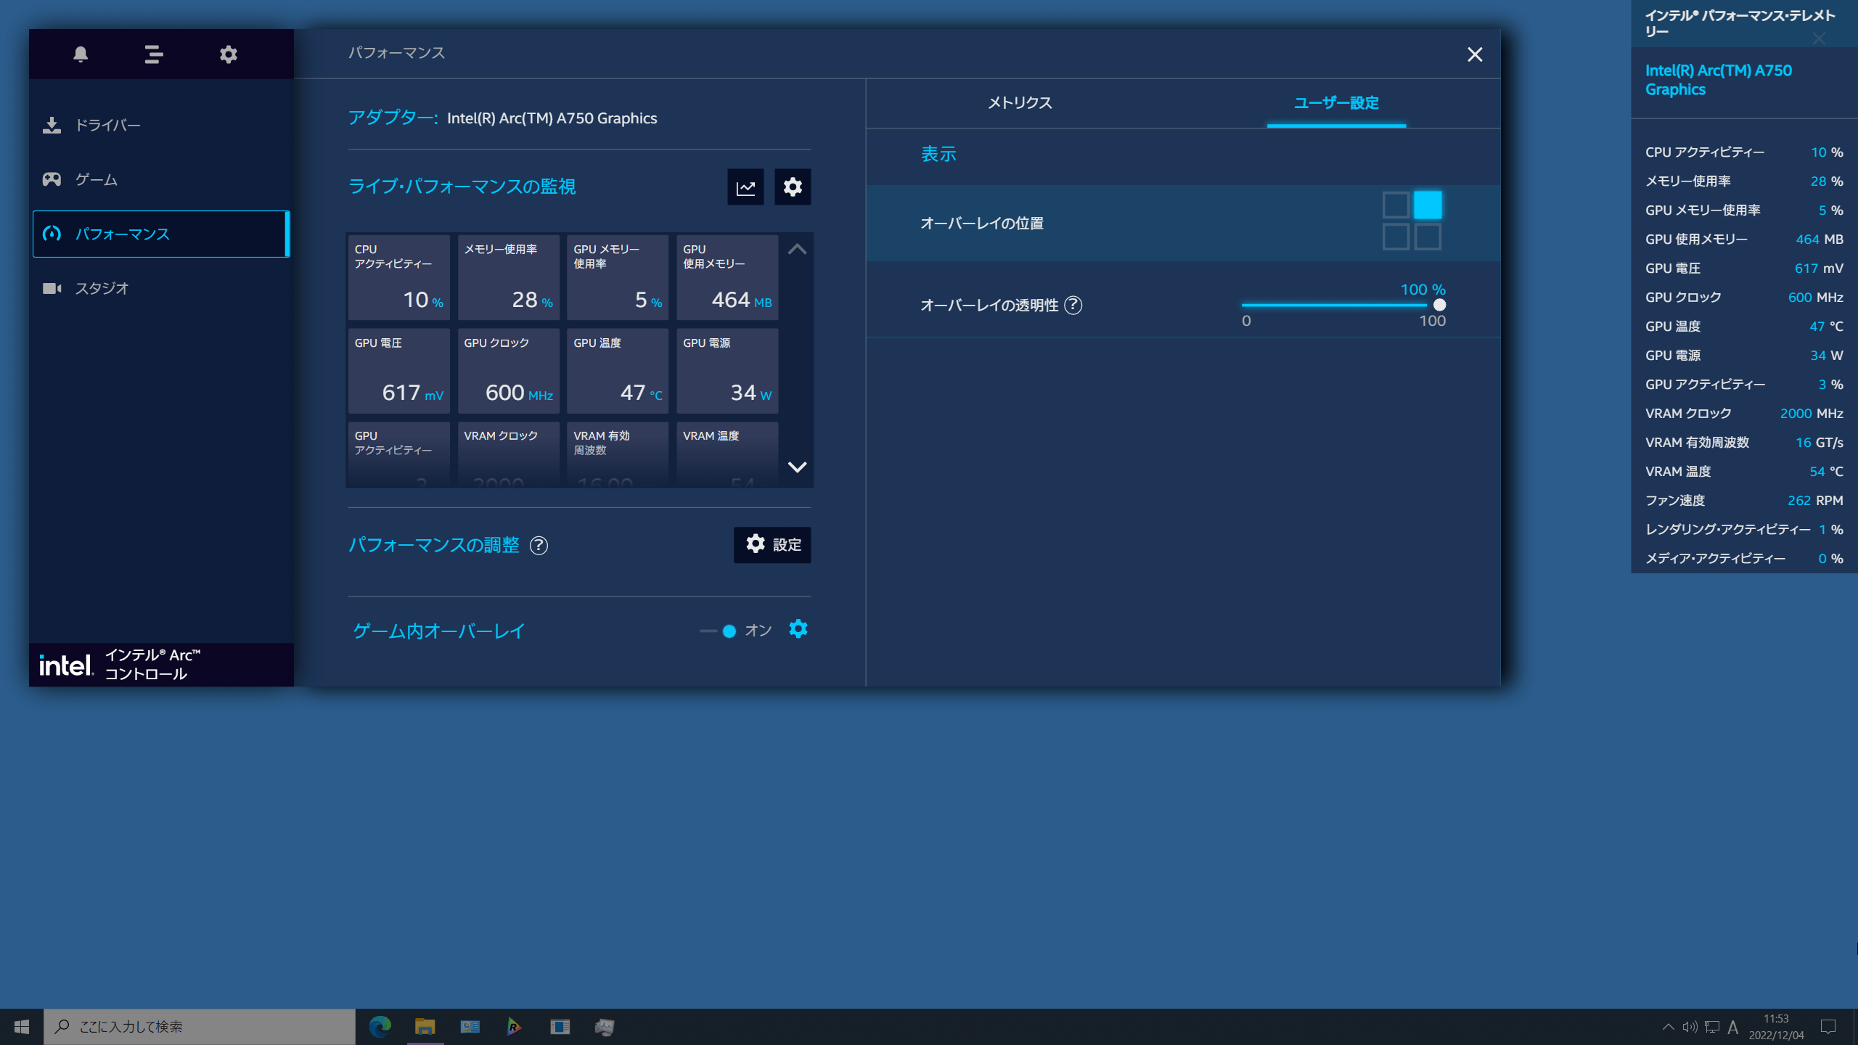Click ファン速度 row in overlay
1858x1045 pixels.
pyautogui.click(x=1744, y=501)
